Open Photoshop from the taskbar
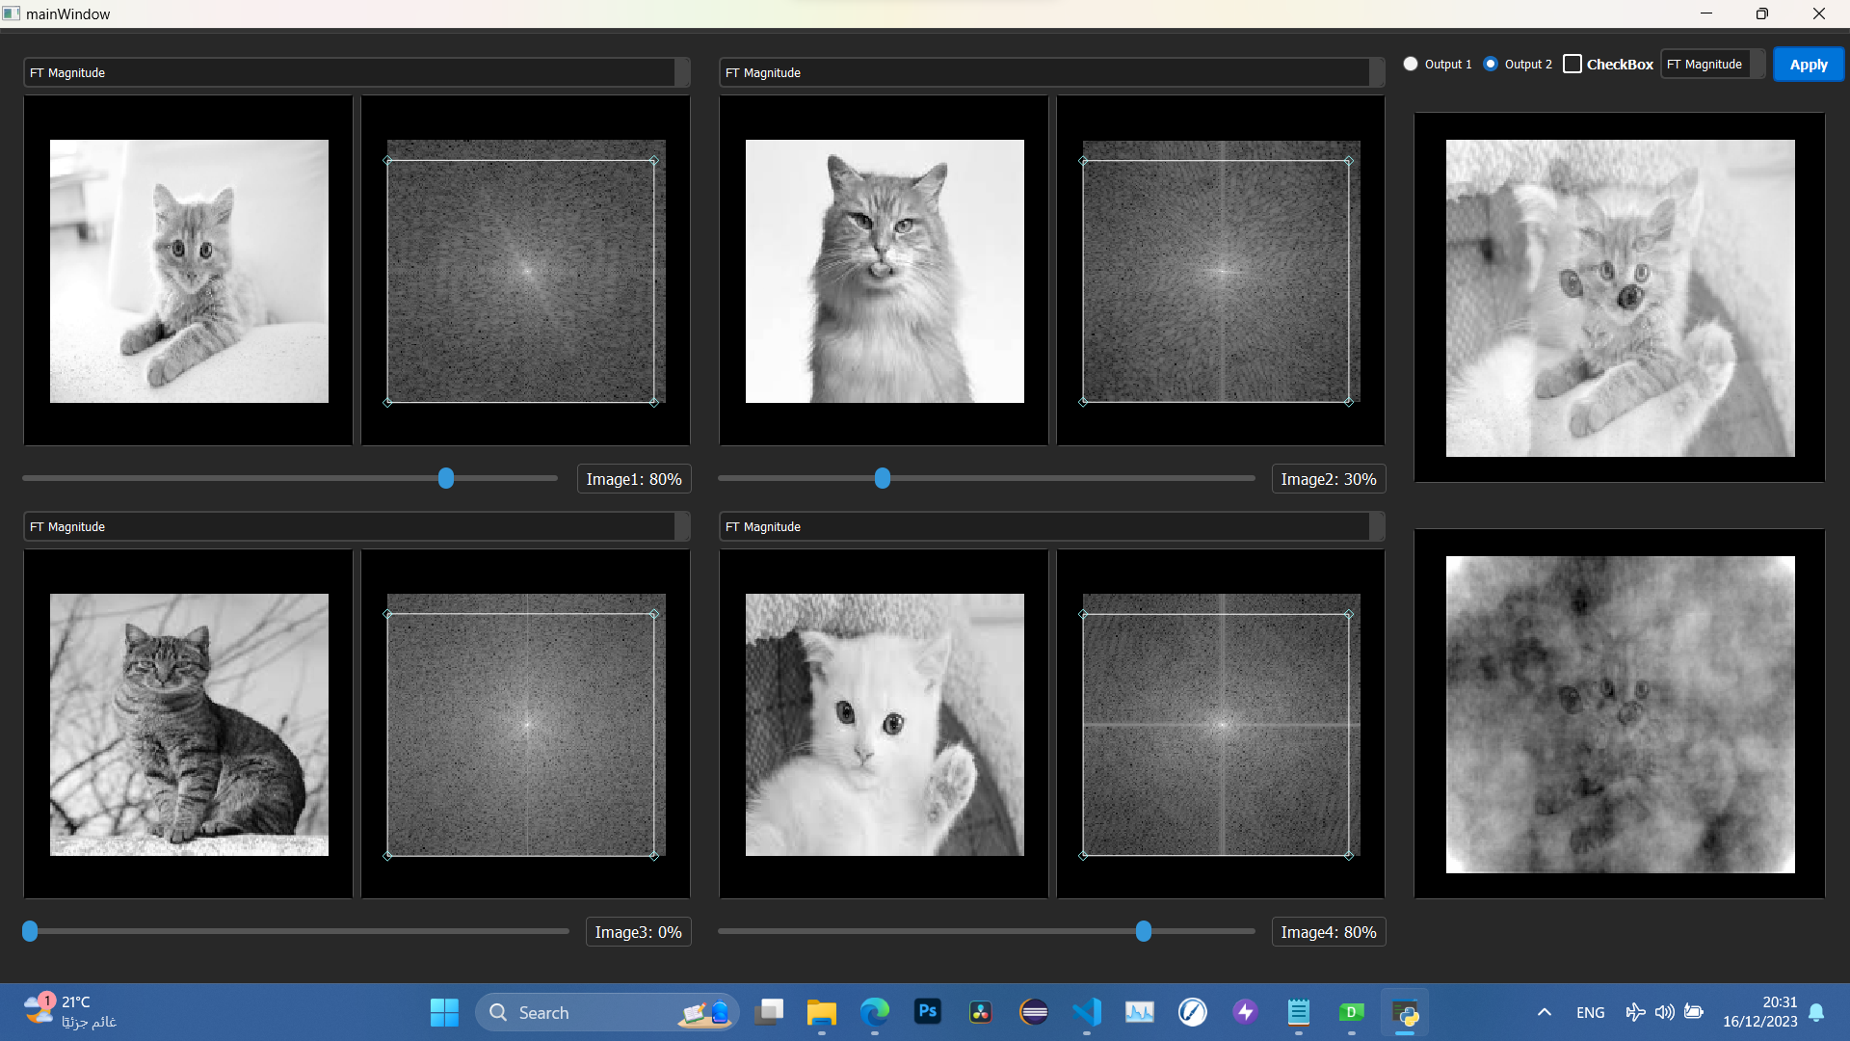The image size is (1850, 1041). pyautogui.click(x=927, y=1012)
